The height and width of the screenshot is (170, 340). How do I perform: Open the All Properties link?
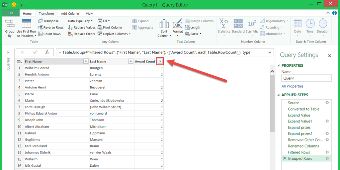292,86
